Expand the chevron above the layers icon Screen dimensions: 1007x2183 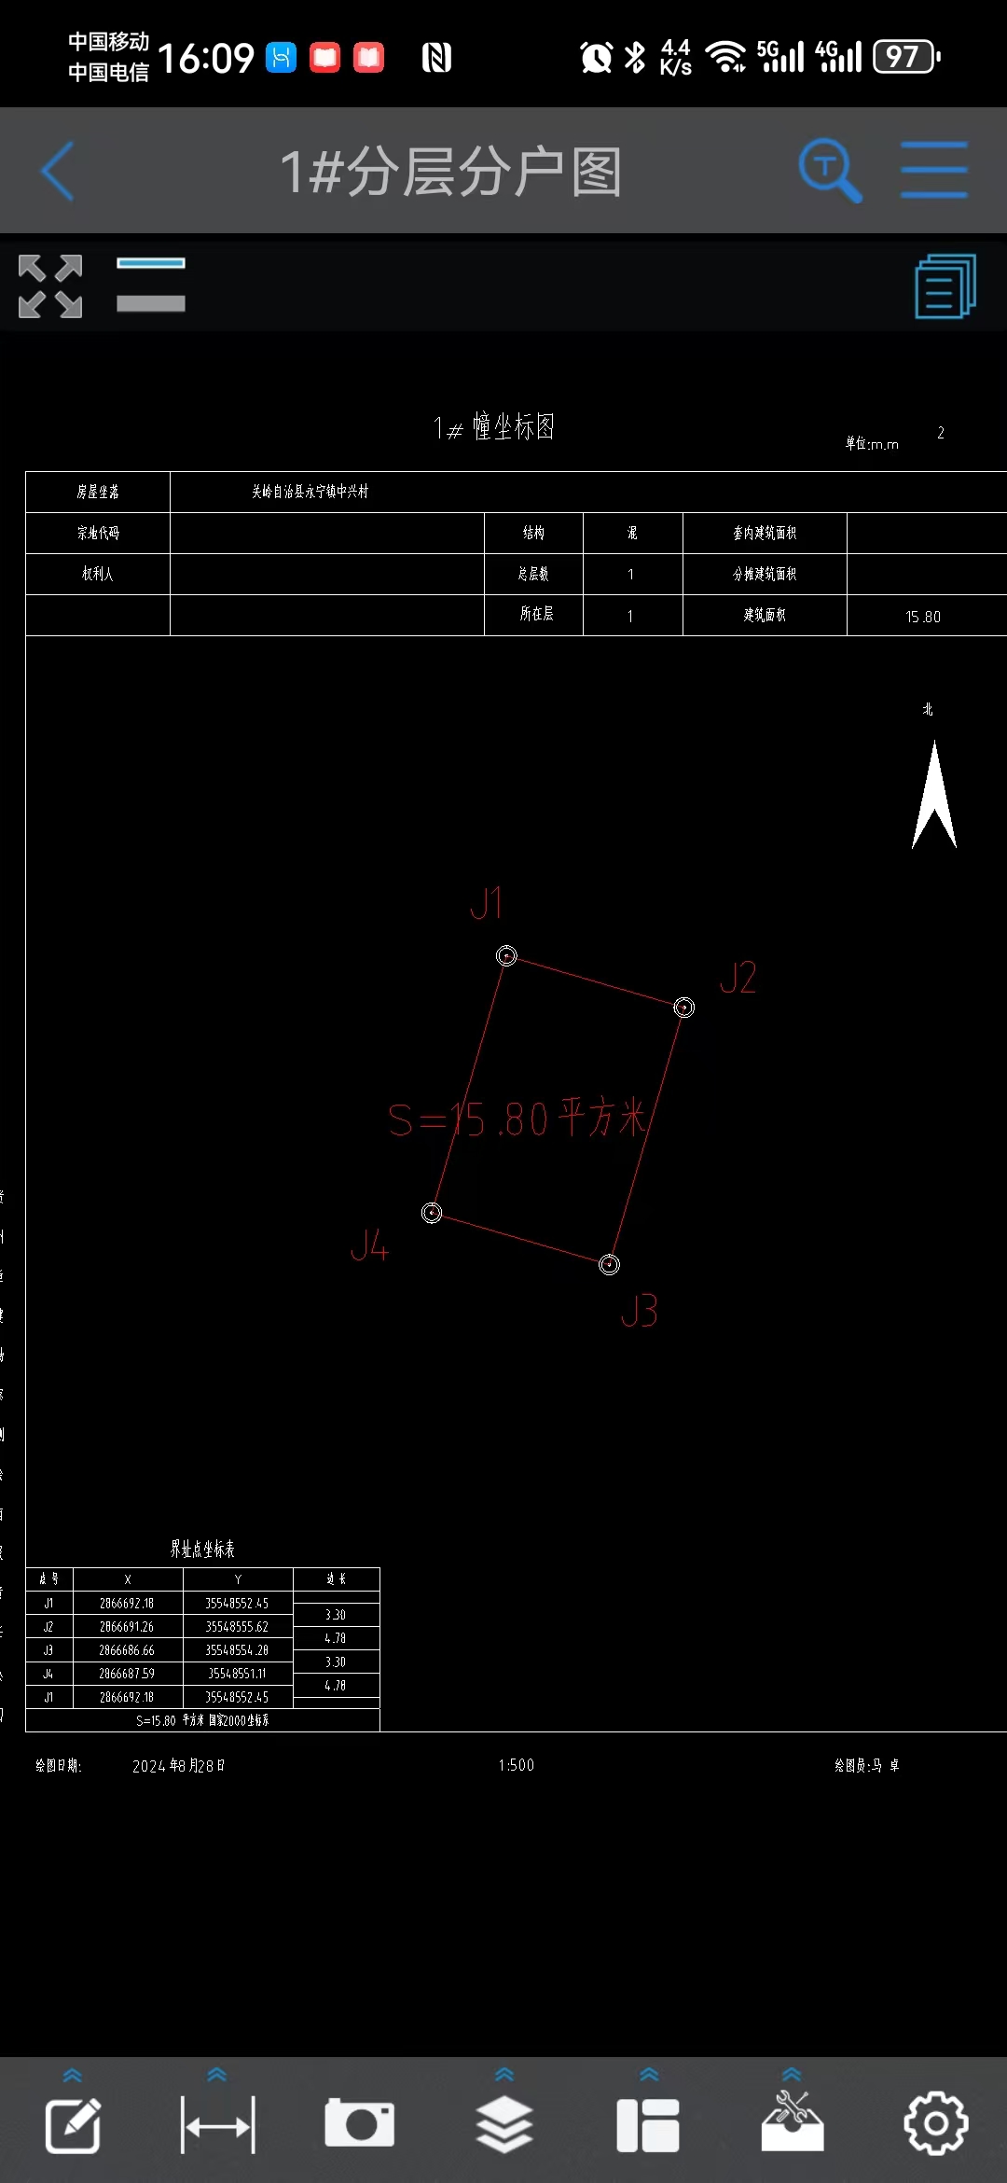504,2074
